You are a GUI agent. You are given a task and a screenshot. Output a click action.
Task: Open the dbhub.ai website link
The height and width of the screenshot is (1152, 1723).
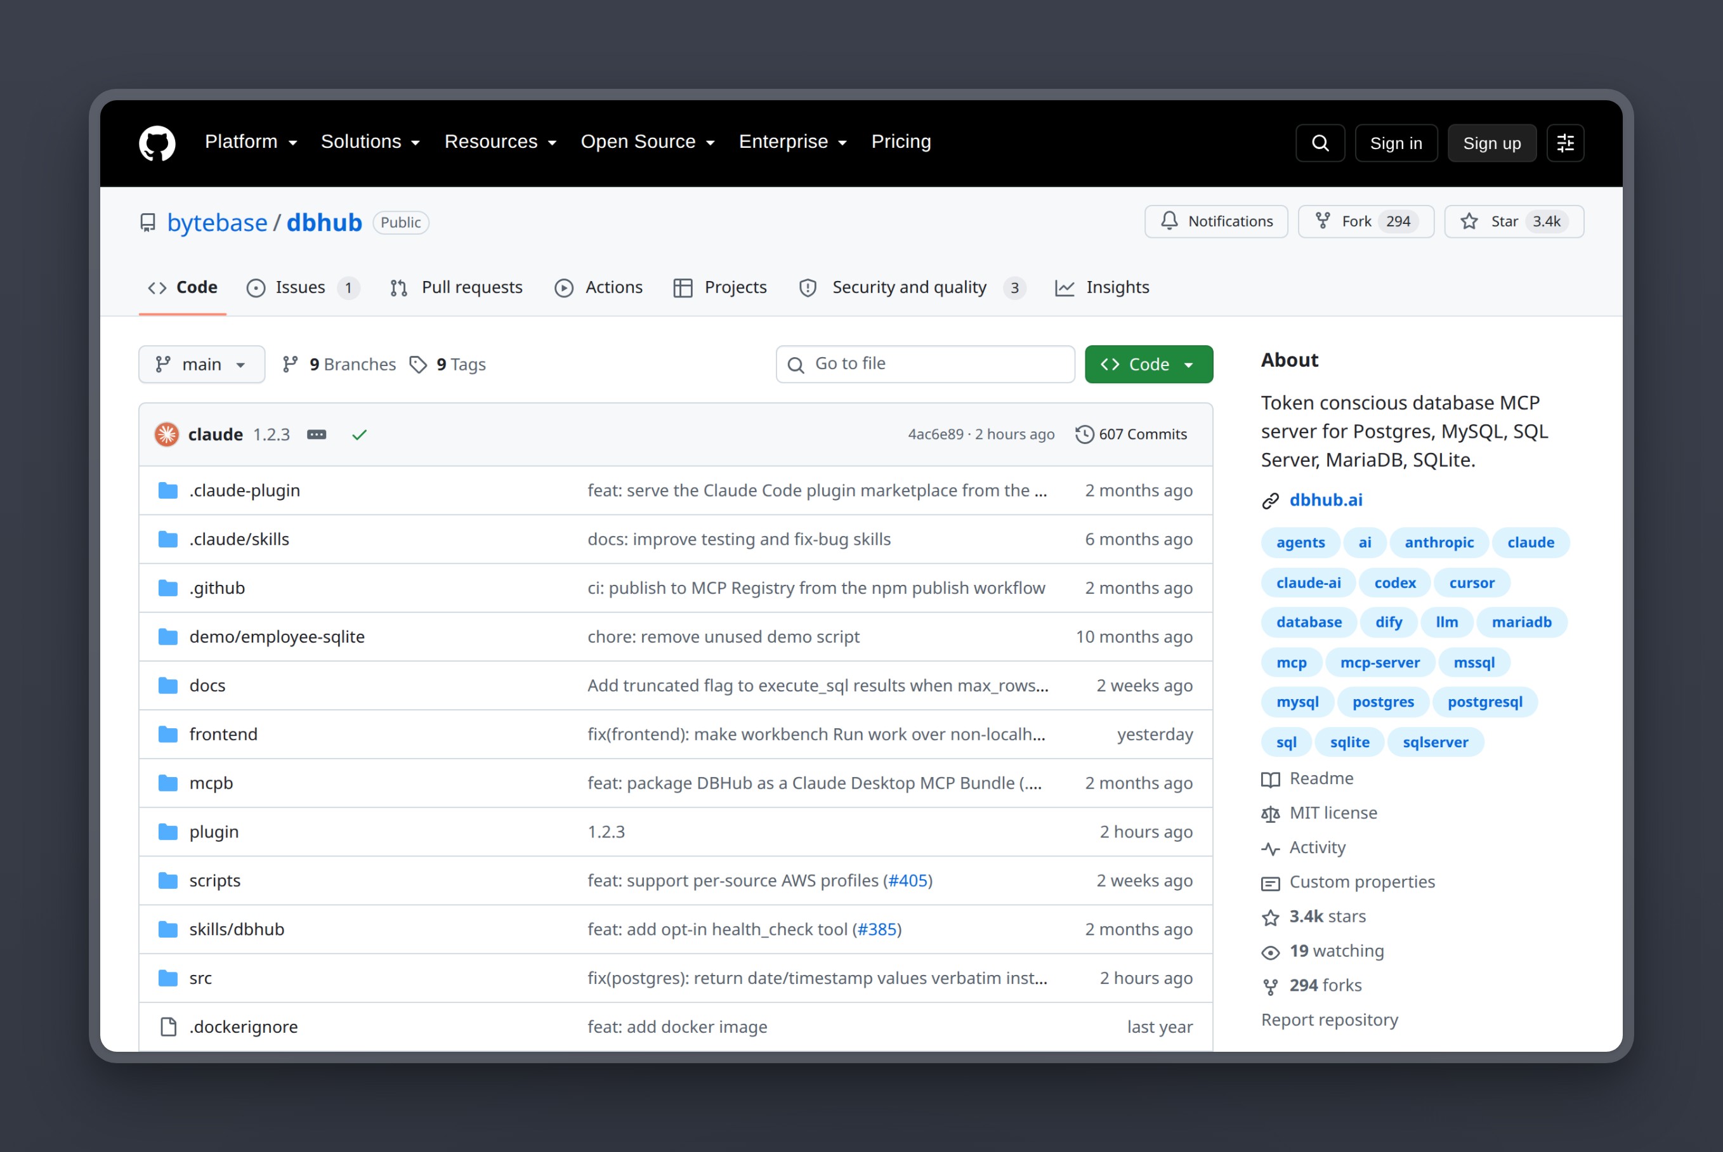click(x=1325, y=500)
